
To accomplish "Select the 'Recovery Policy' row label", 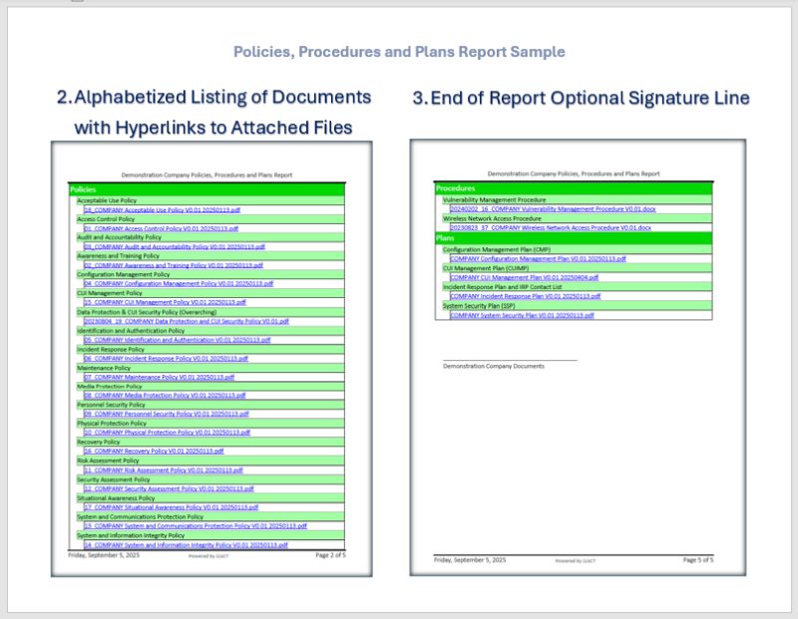I will coord(98,442).
